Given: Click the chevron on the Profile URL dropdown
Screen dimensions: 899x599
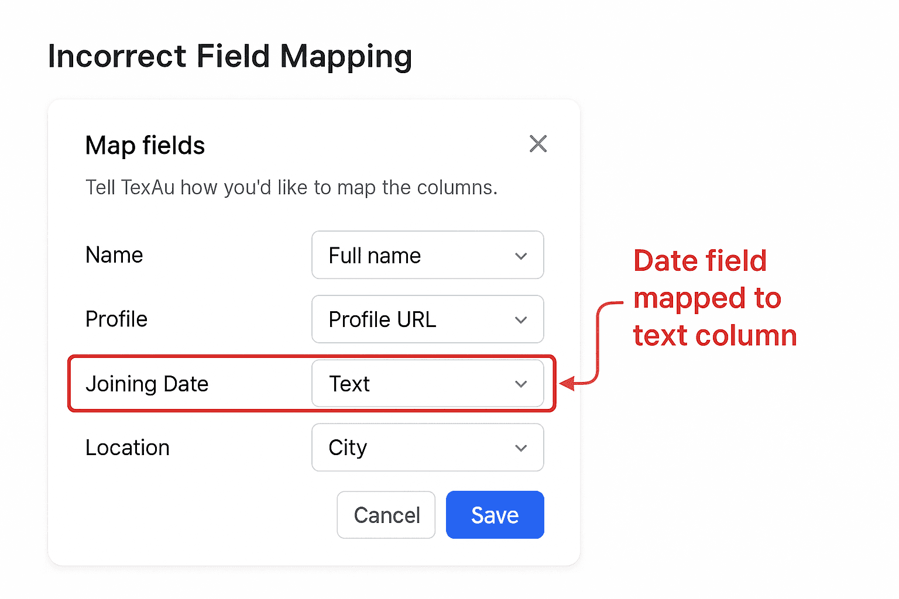Looking at the screenshot, I should 520,319.
